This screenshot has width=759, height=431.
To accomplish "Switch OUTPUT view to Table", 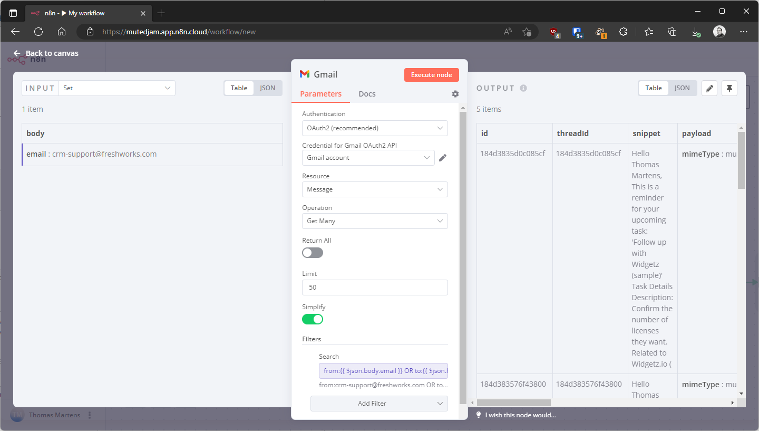I will [654, 88].
